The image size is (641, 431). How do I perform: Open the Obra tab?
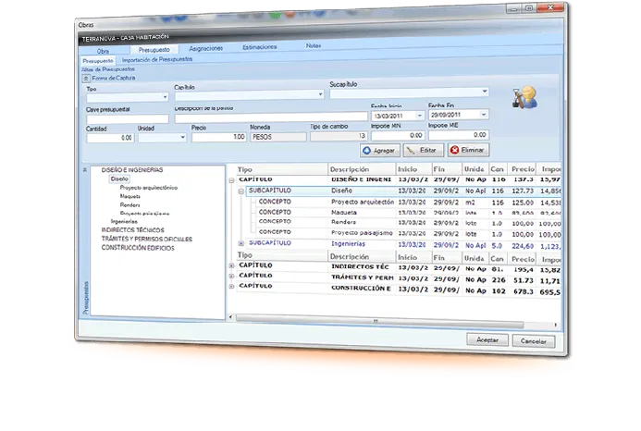103,52
